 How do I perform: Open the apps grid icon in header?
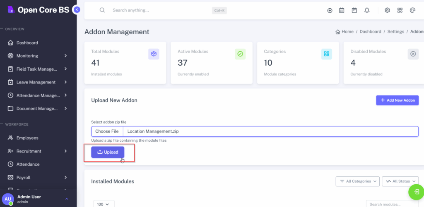click(400, 10)
